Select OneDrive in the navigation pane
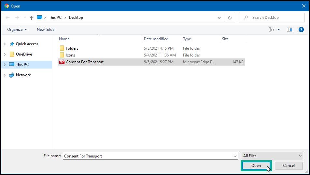The image size is (310, 175). [x=24, y=54]
